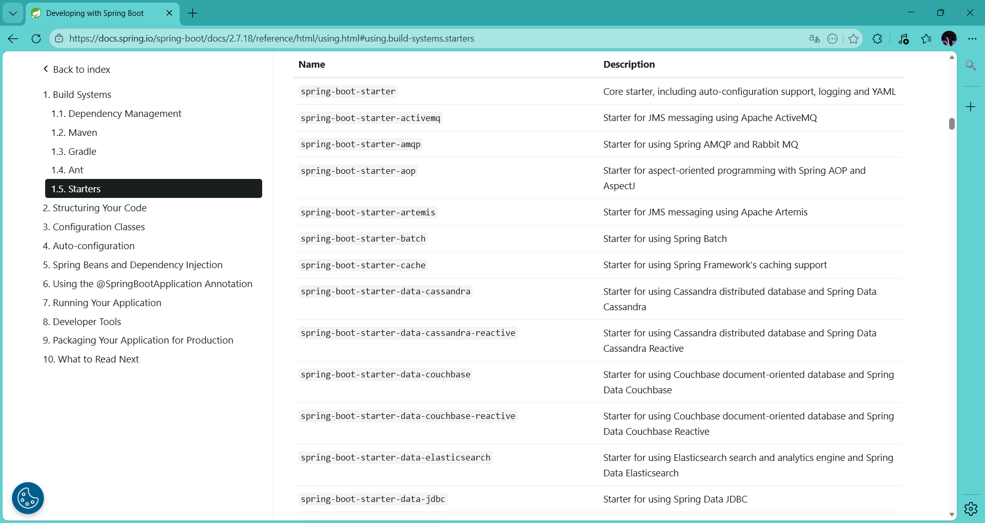The width and height of the screenshot is (985, 523).
Task: Click spring-boot-starter-amqp cell
Action: [x=361, y=144]
